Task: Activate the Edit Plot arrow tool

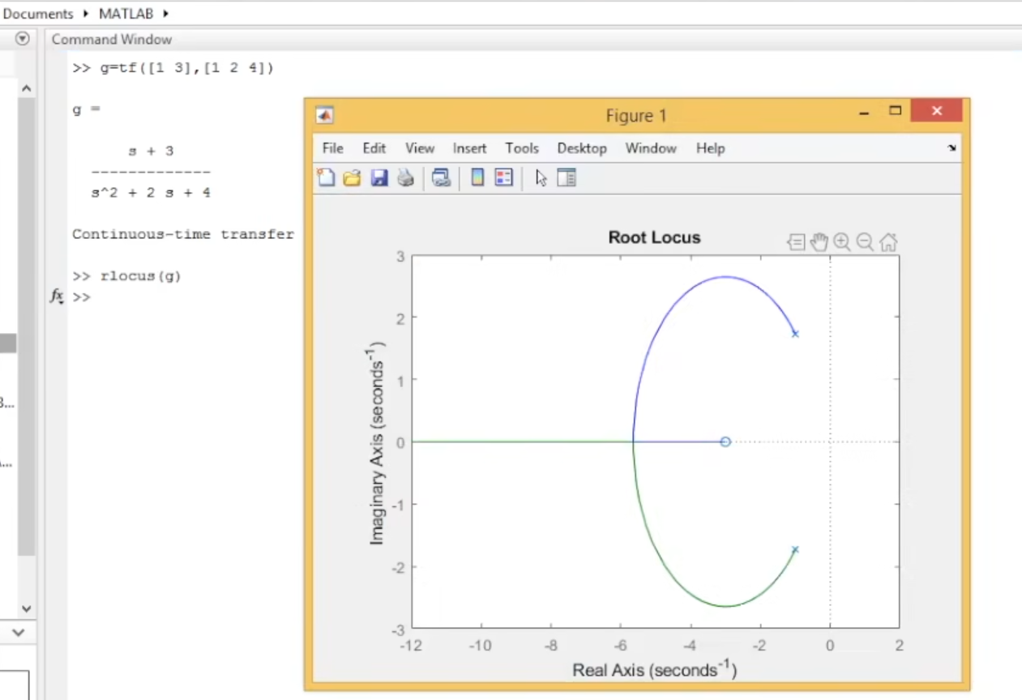Action: [541, 177]
